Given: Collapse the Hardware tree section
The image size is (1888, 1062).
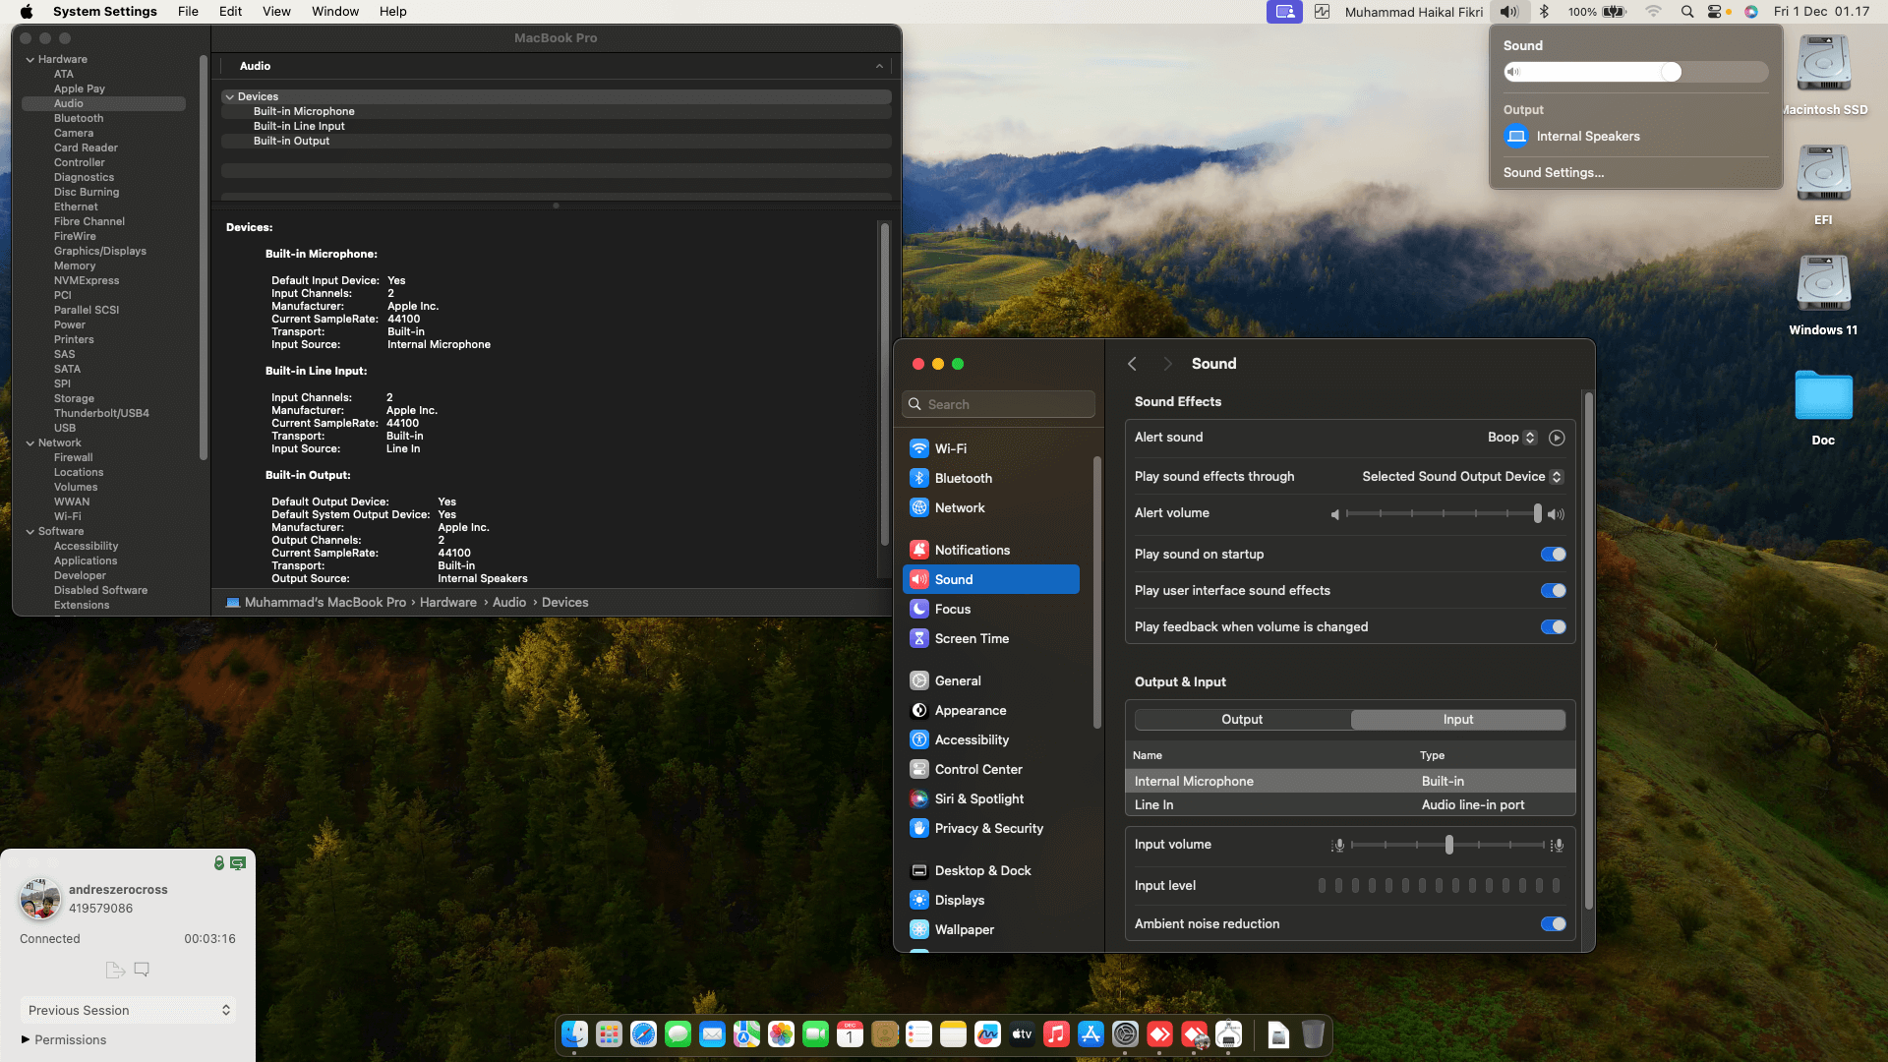Looking at the screenshot, I should point(30,60).
